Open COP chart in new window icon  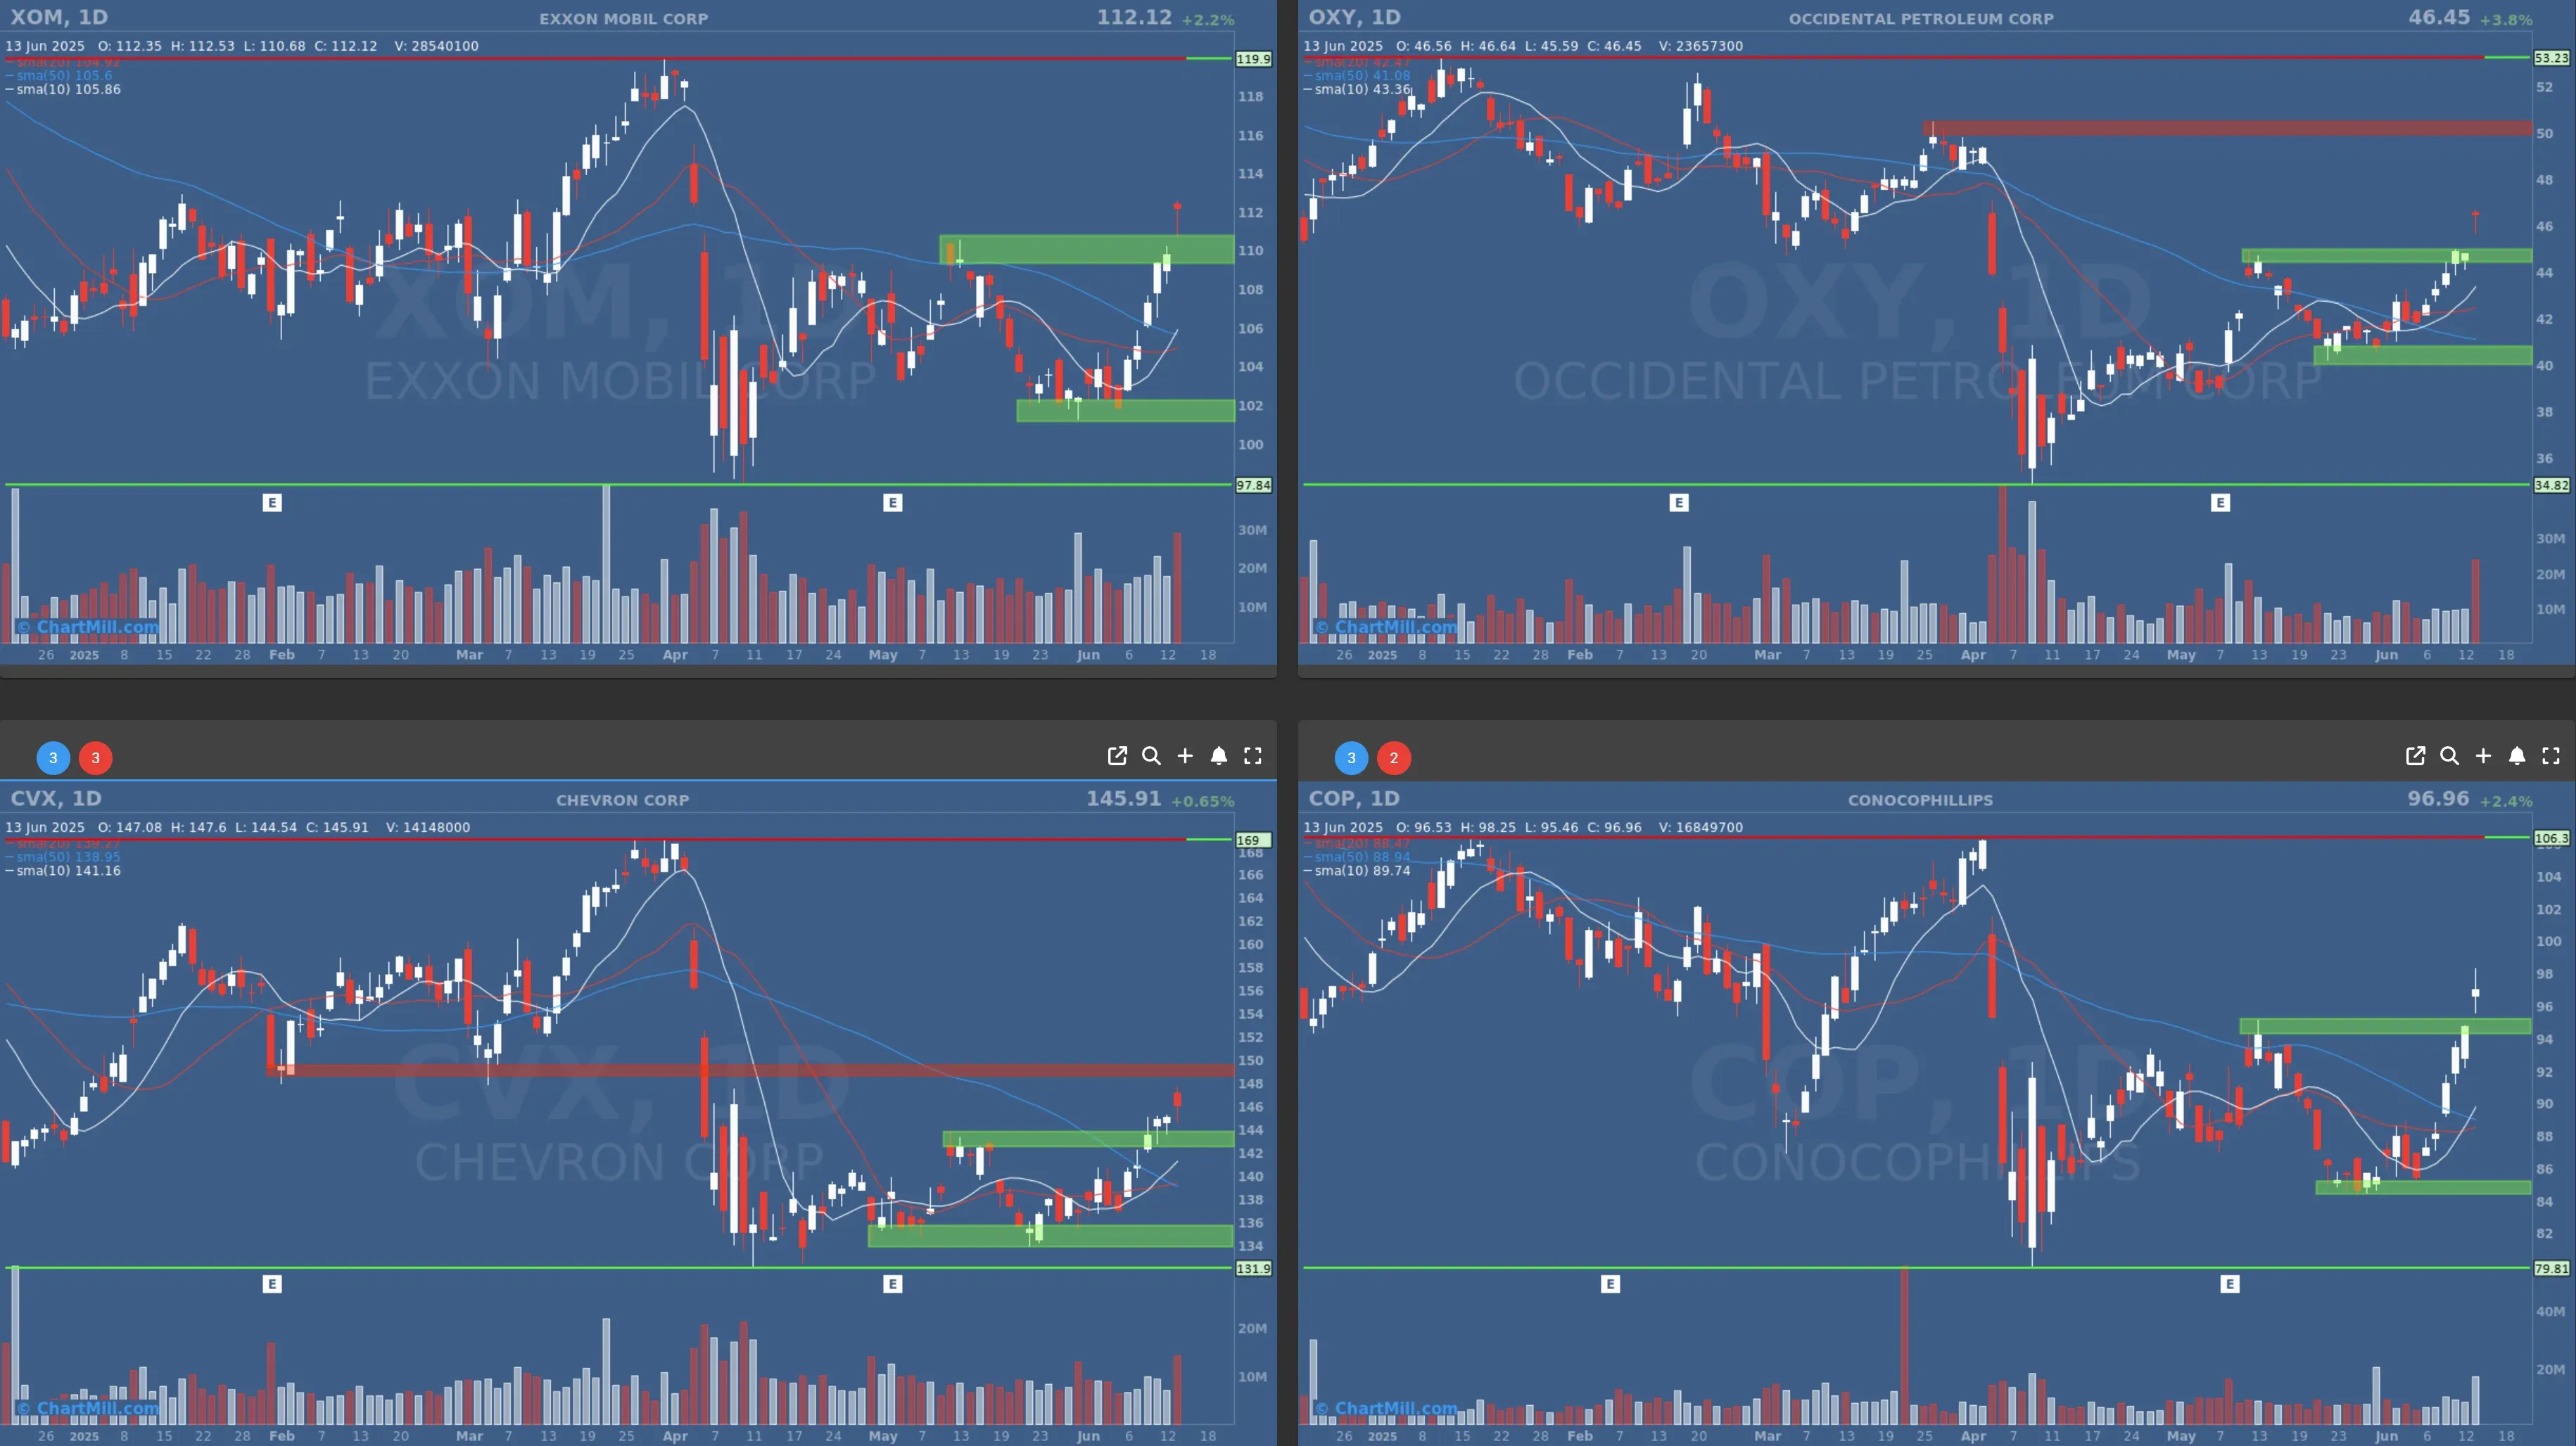(x=2415, y=757)
